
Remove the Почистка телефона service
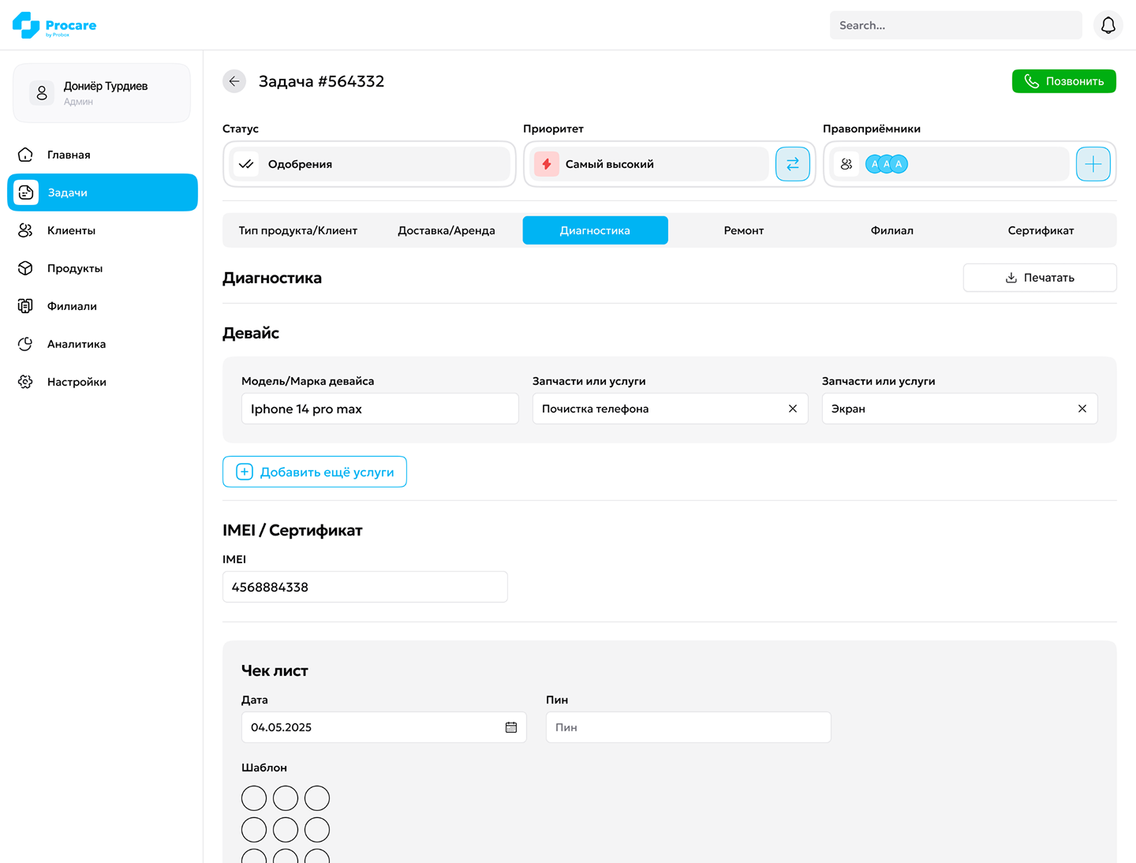pyautogui.click(x=792, y=409)
